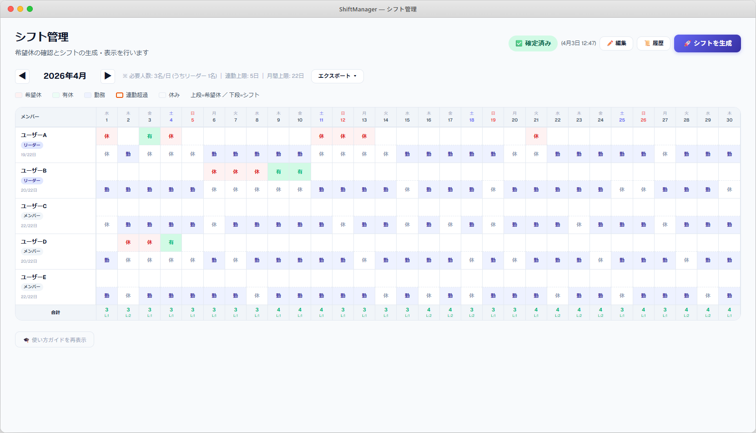Click the 連勤超過 orange outline legend box

120,95
